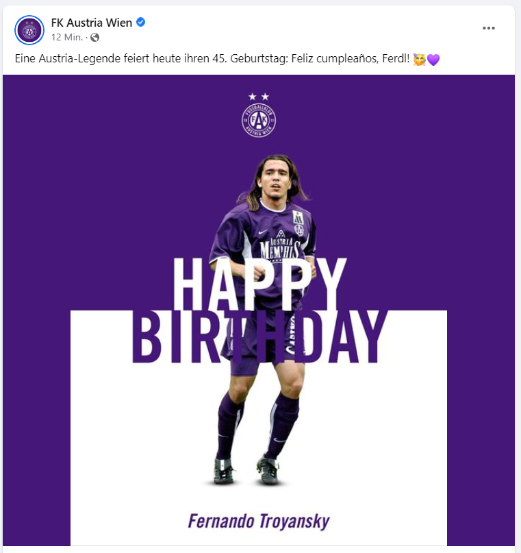
Task: Click the Austria Wien crest in image
Action: click(259, 119)
